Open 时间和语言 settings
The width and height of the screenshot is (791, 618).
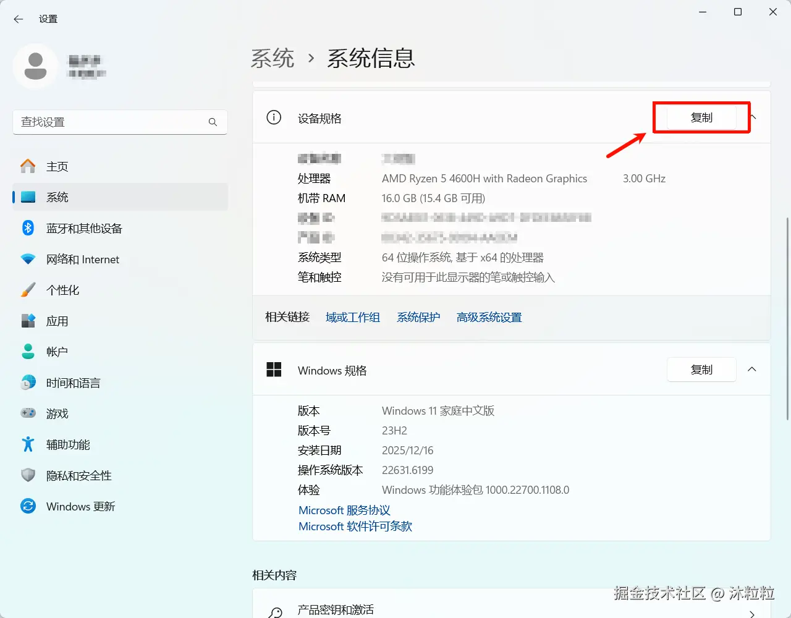click(x=120, y=383)
